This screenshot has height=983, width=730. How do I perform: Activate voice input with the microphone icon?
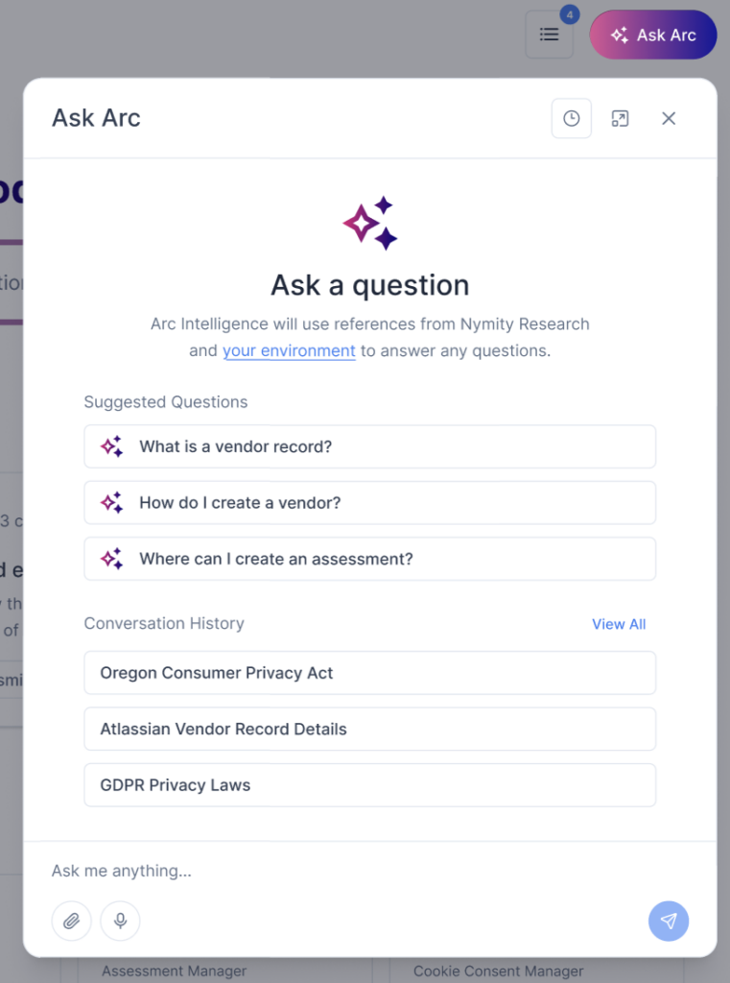tap(120, 921)
